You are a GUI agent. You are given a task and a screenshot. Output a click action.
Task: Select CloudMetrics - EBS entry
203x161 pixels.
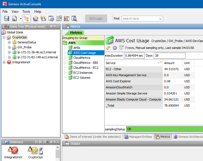pos(86,63)
